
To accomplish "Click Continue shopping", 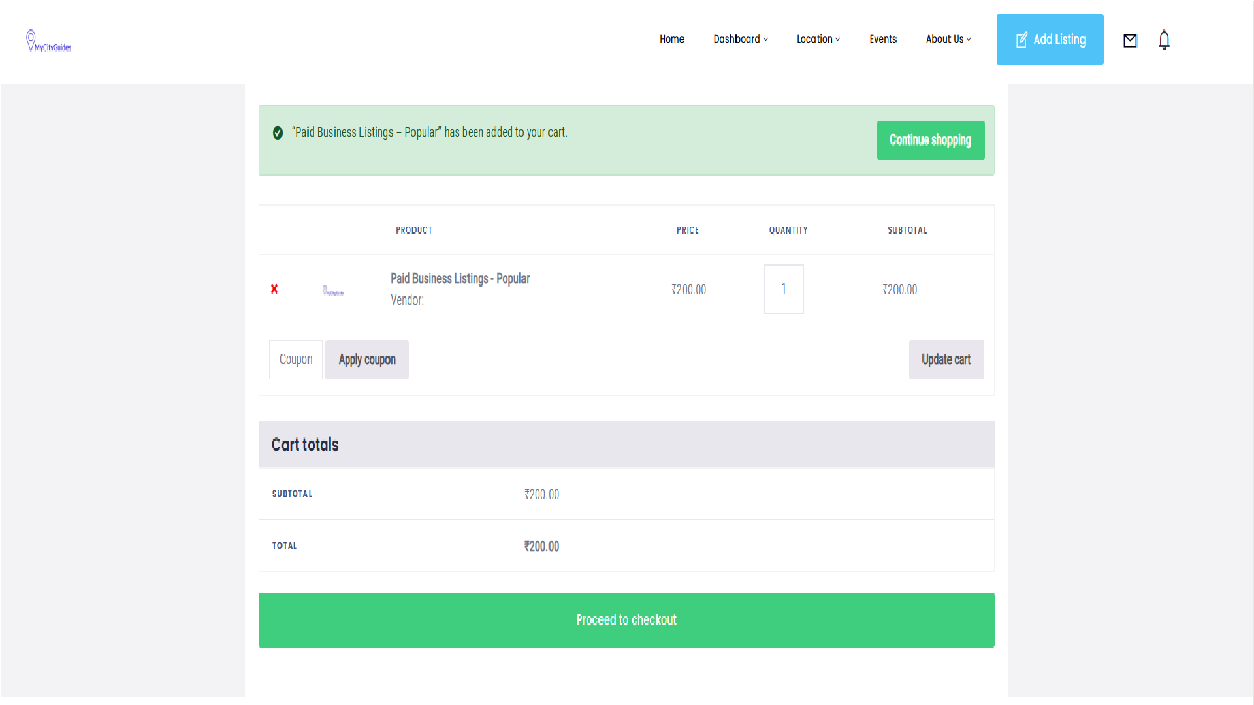I will click(x=930, y=140).
